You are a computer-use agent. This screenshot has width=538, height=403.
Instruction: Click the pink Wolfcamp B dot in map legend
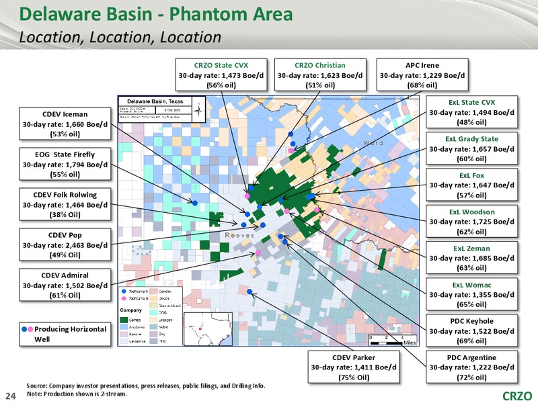[124, 298]
